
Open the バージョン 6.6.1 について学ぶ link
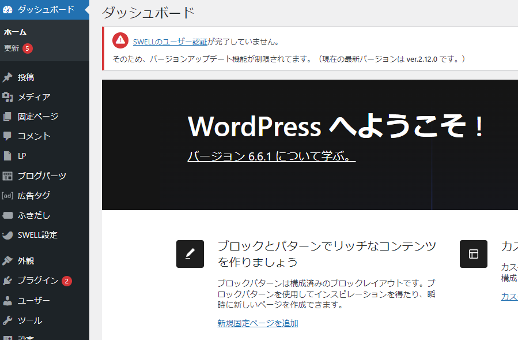[271, 156]
